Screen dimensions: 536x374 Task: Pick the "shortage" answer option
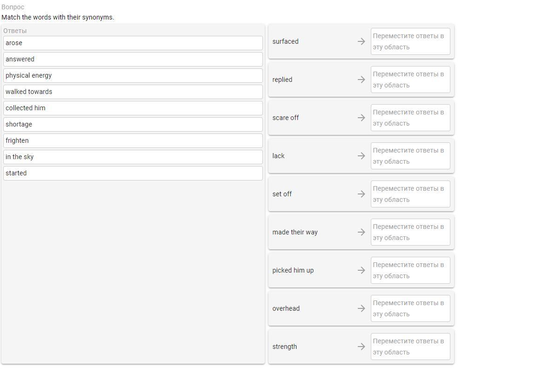click(133, 124)
